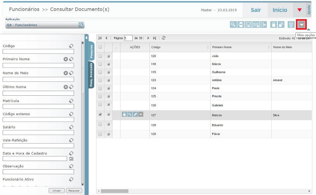The image size is (316, 195).
Task: Select the Pesquisa side tab
Action: click(91, 51)
